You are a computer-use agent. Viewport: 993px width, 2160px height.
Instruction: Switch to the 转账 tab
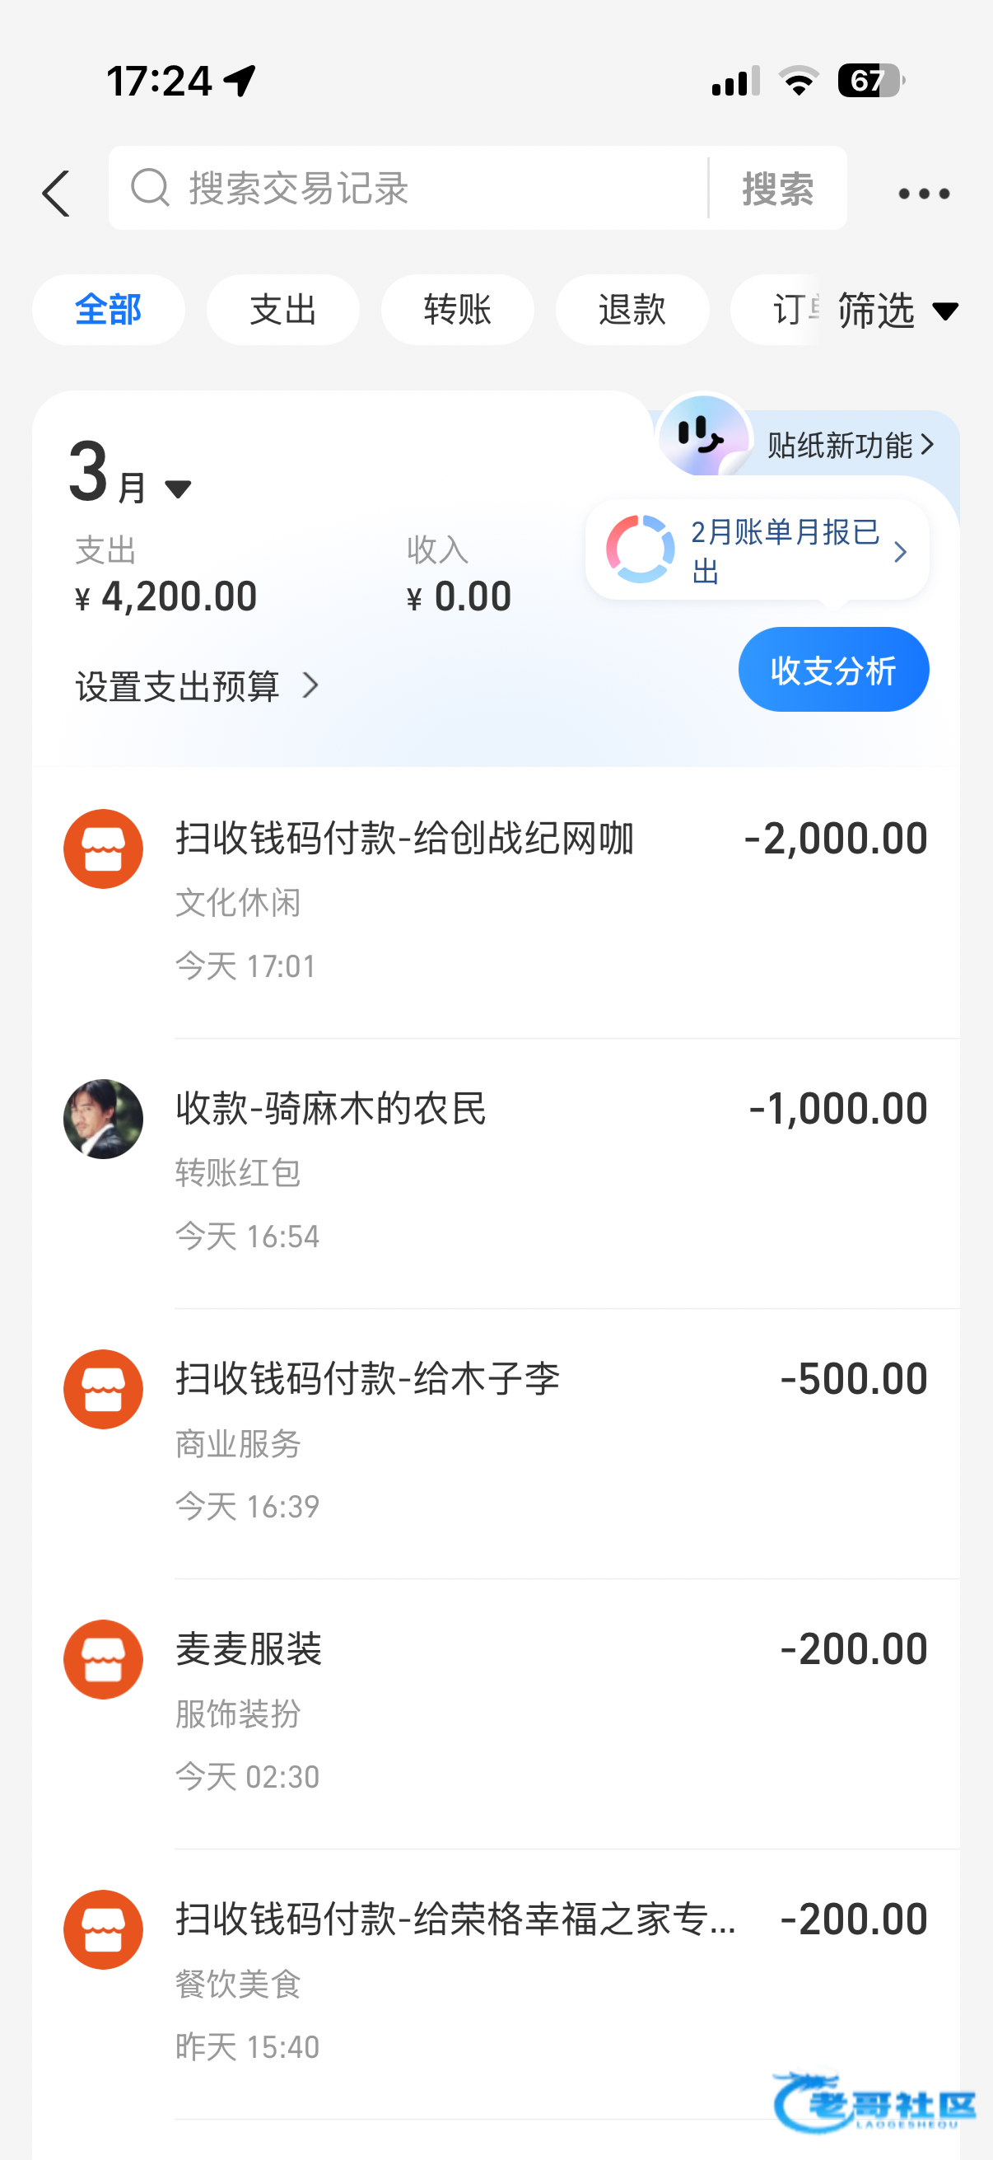tap(457, 311)
